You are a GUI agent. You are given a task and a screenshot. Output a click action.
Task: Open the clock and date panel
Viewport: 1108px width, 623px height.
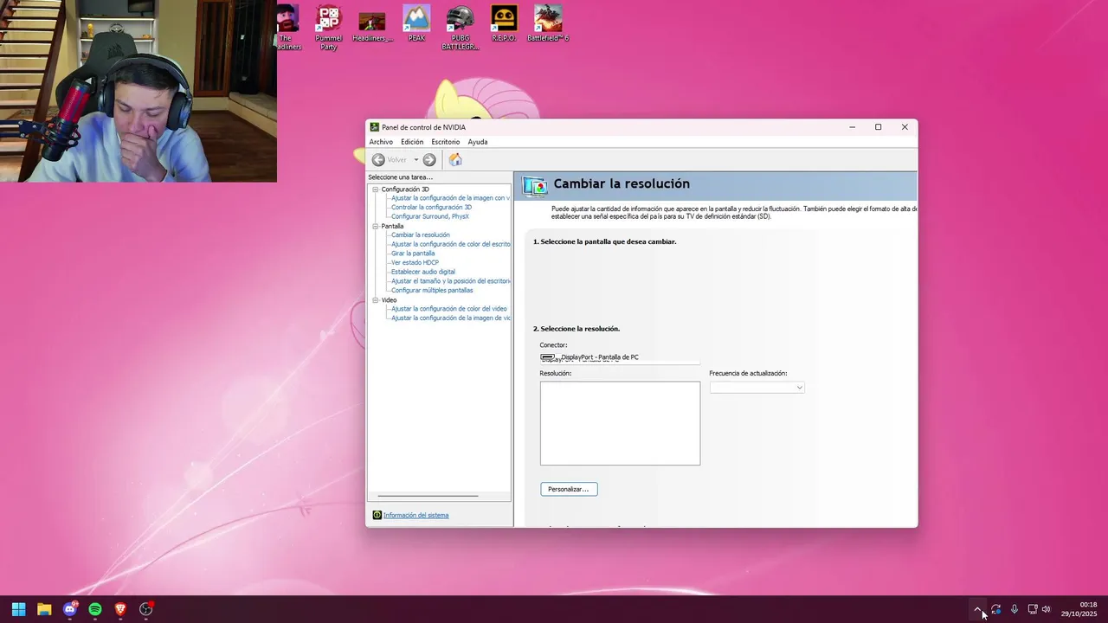[1079, 609]
